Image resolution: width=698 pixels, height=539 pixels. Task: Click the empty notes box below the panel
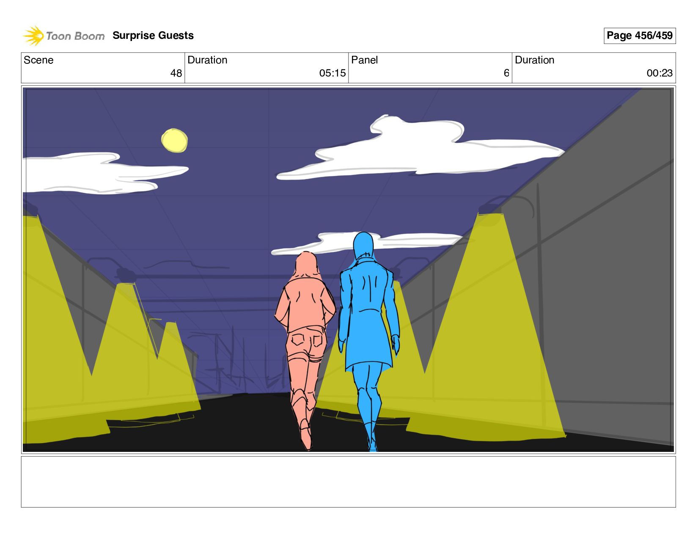[348, 482]
